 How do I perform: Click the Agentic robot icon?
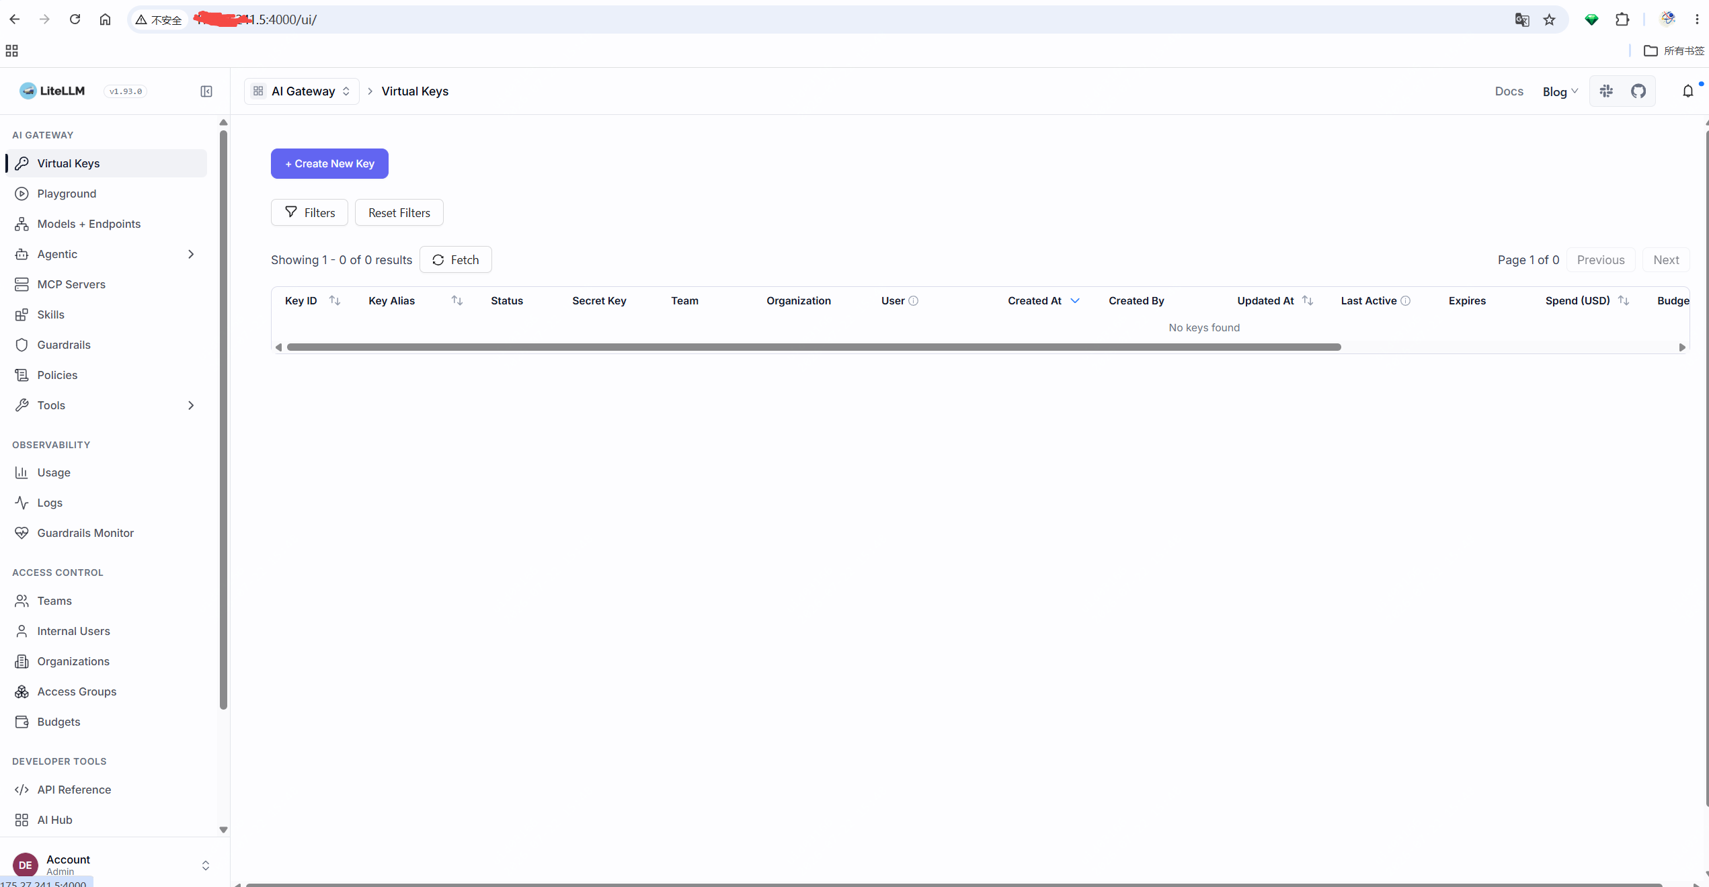coord(22,254)
